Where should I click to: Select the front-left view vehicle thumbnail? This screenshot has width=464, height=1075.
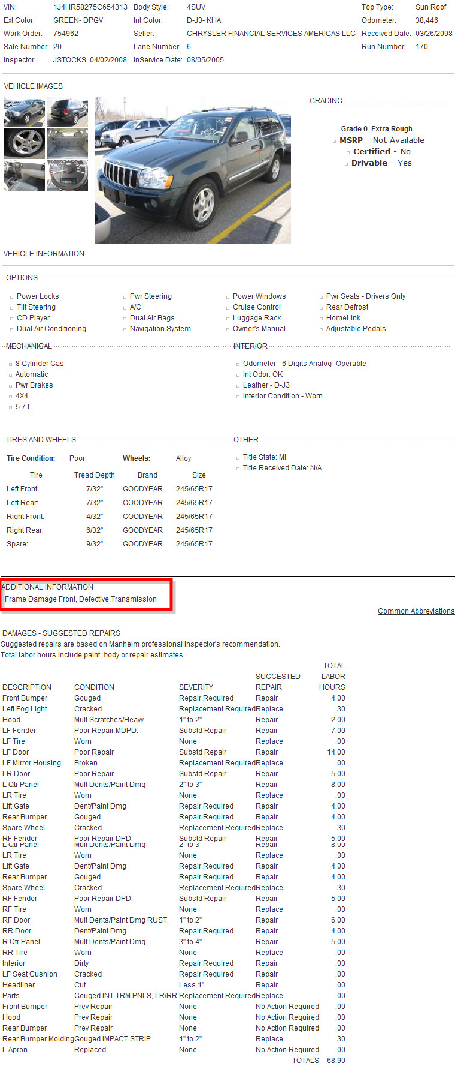point(25,112)
